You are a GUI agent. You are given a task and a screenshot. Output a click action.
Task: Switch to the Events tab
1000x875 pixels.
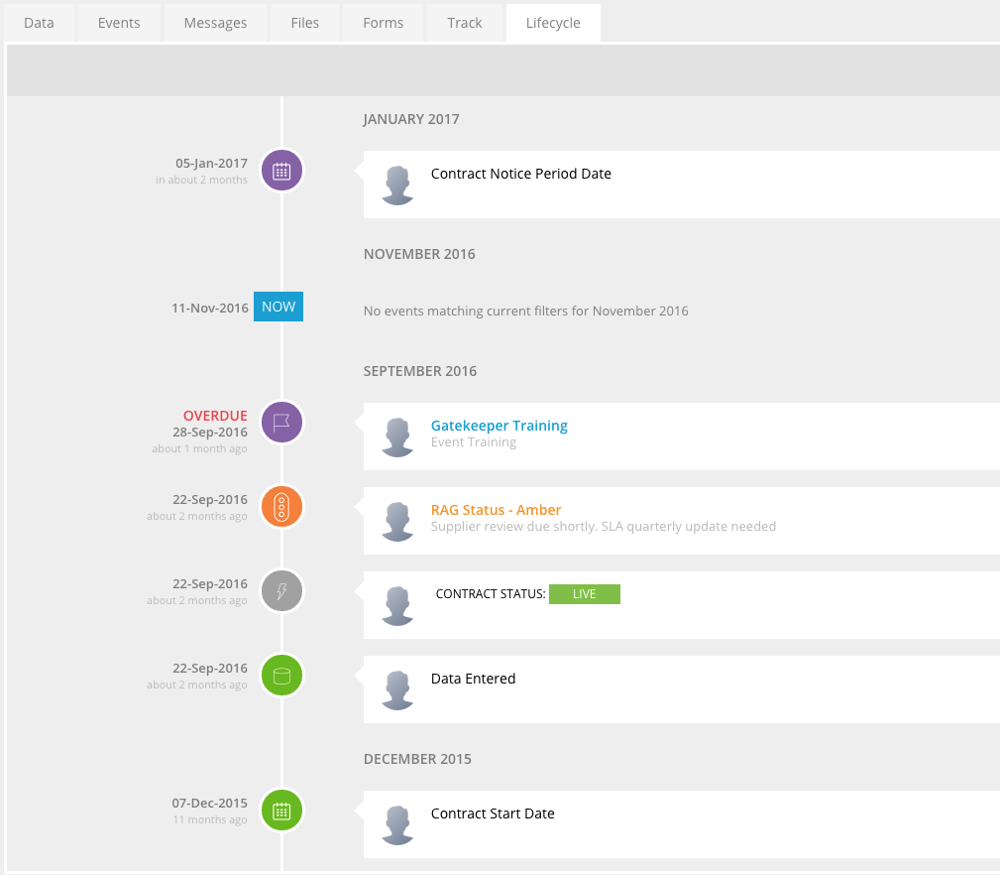pyautogui.click(x=119, y=23)
